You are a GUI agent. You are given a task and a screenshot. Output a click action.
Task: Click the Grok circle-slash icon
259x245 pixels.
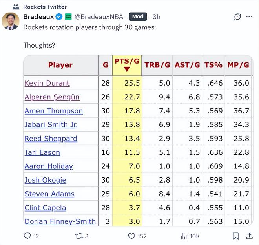click(237, 17)
